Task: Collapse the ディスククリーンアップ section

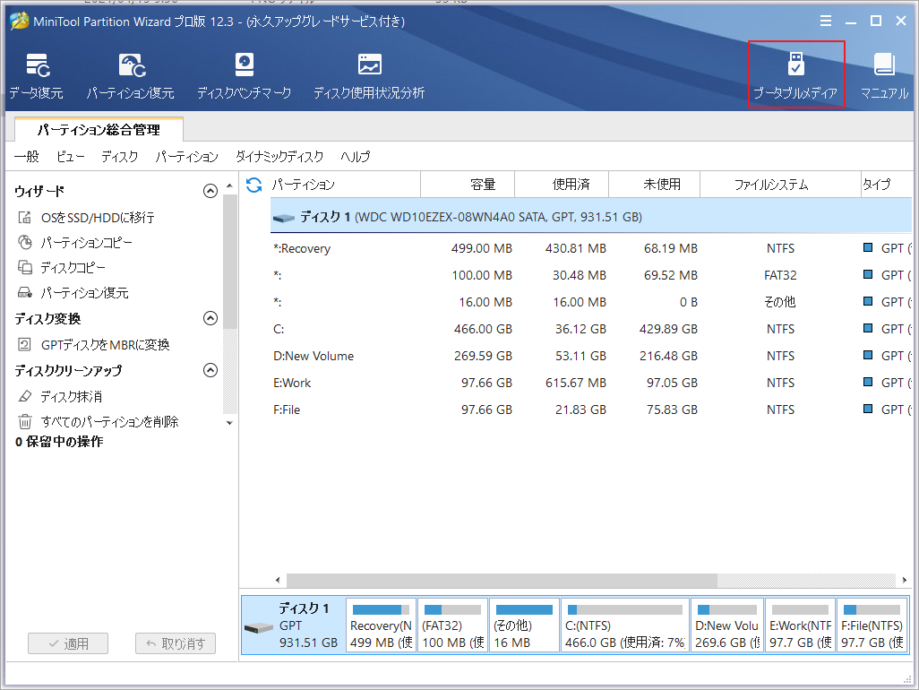Action: pos(210,370)
